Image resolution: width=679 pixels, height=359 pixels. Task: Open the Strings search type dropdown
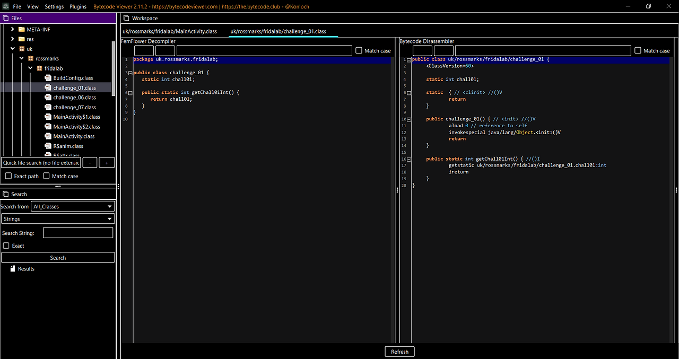[x=58, y=218]
